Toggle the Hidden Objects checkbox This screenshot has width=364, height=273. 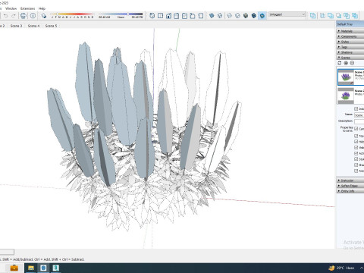pos(356,142)
